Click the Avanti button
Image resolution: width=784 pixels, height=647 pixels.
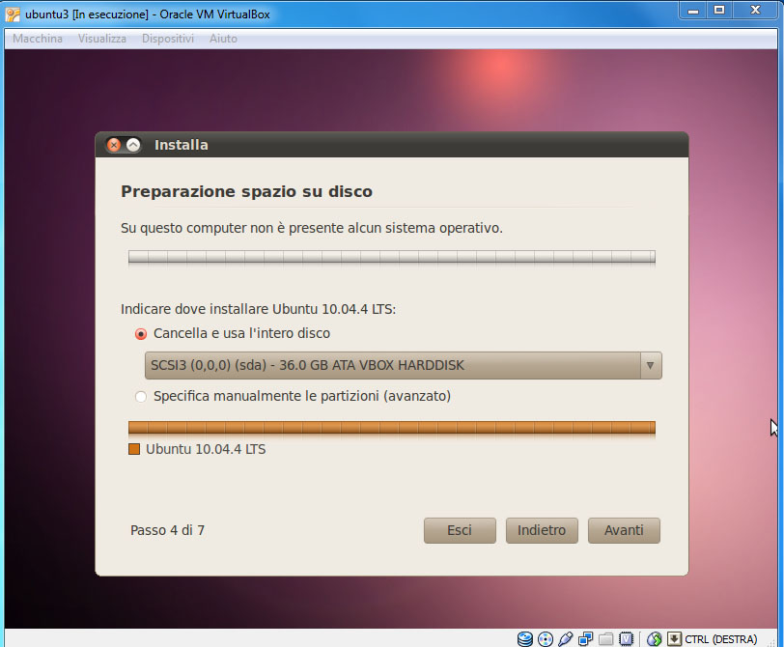624,530
